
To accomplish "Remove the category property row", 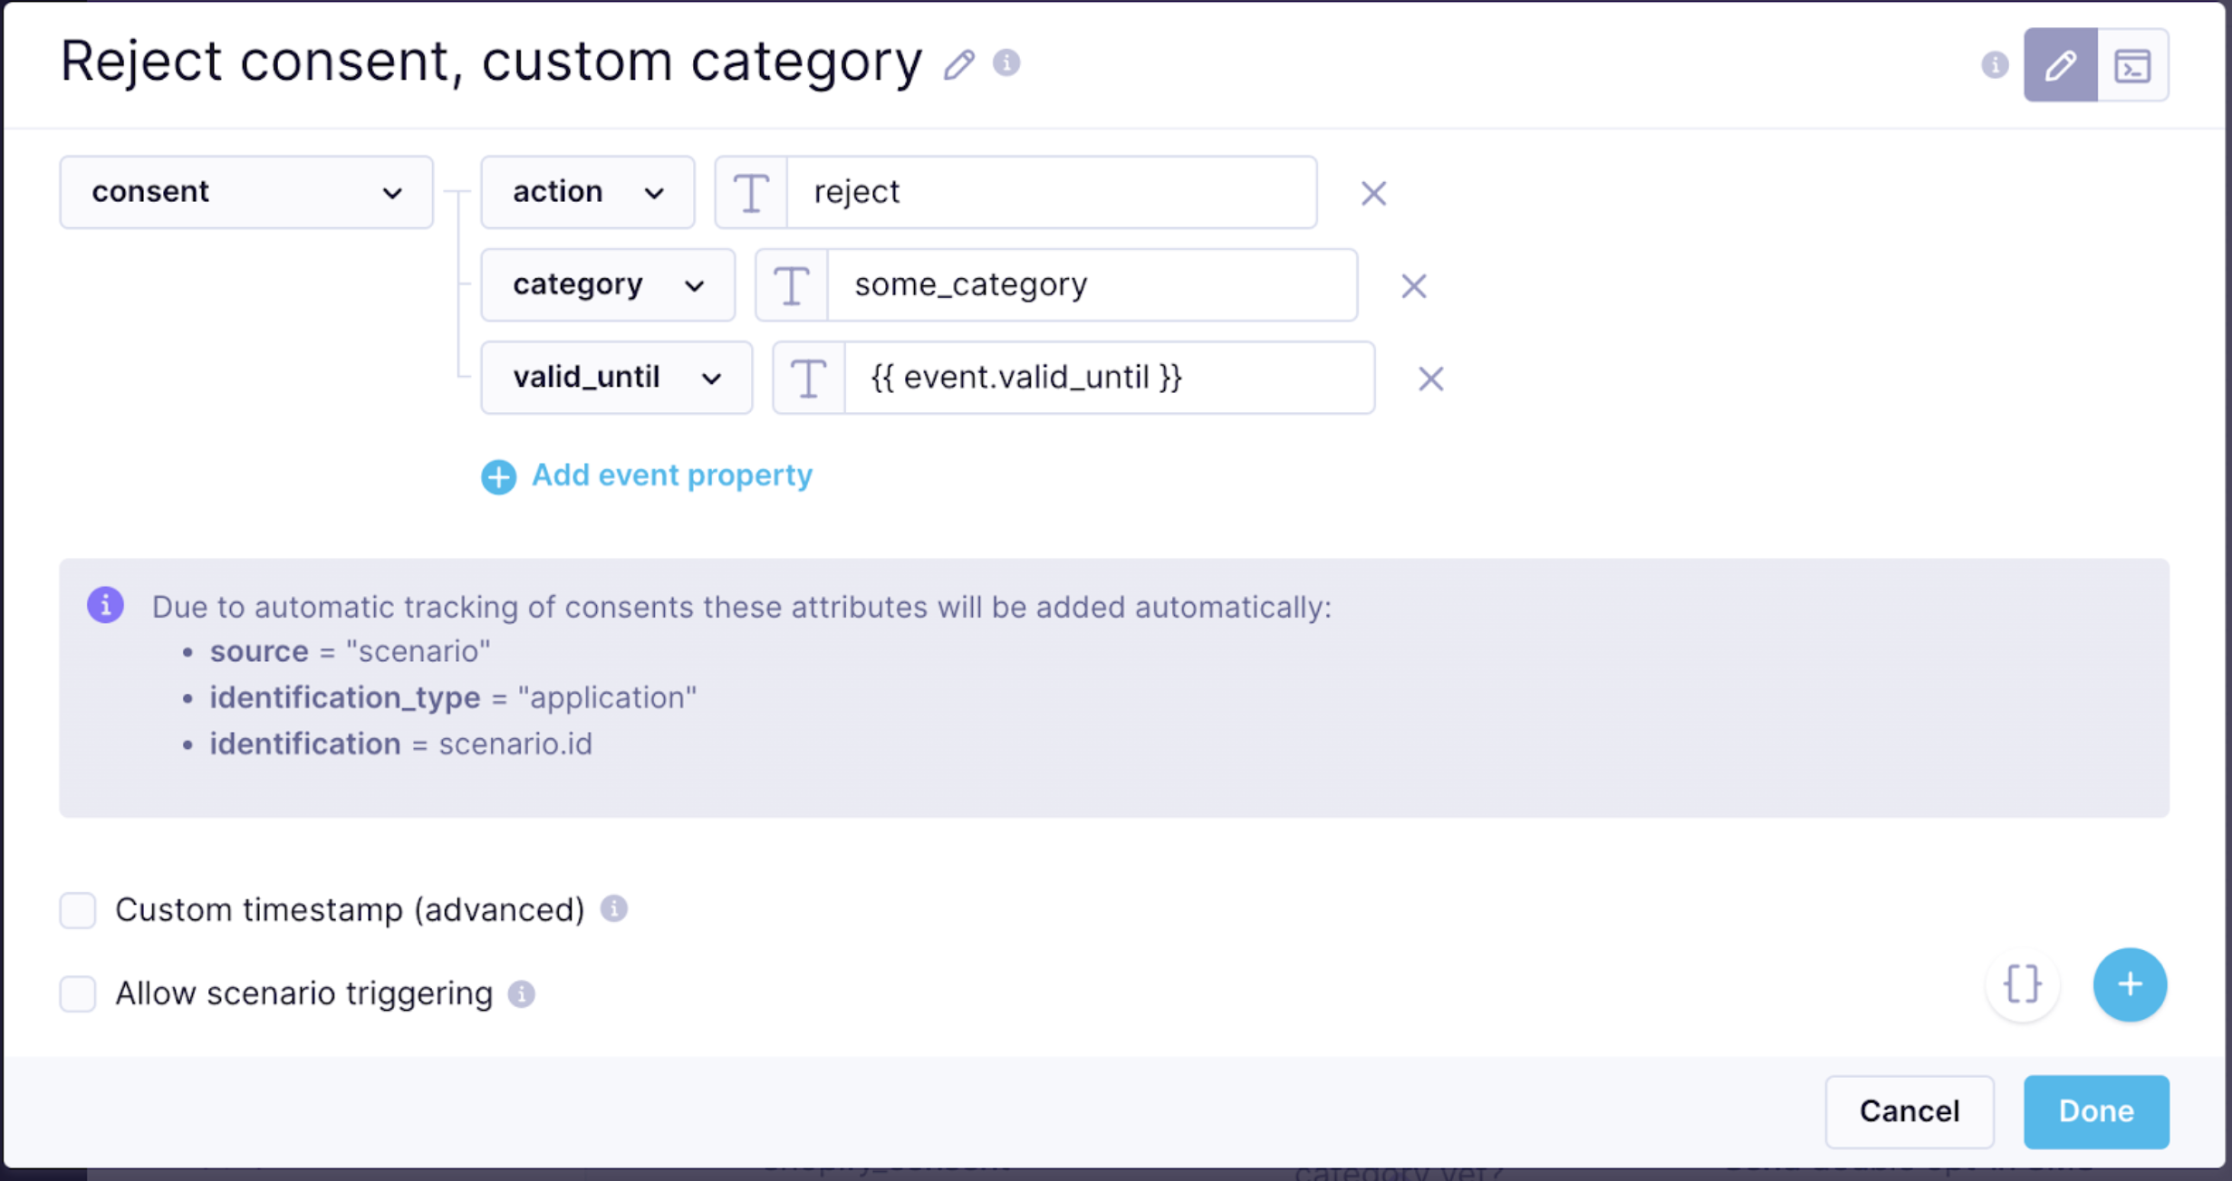I will pyautogui.click(x=1413, y=286).
